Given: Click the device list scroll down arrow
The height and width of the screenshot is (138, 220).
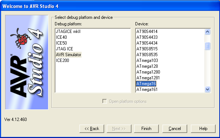Looking at the screenshot, I should [207, 89].
